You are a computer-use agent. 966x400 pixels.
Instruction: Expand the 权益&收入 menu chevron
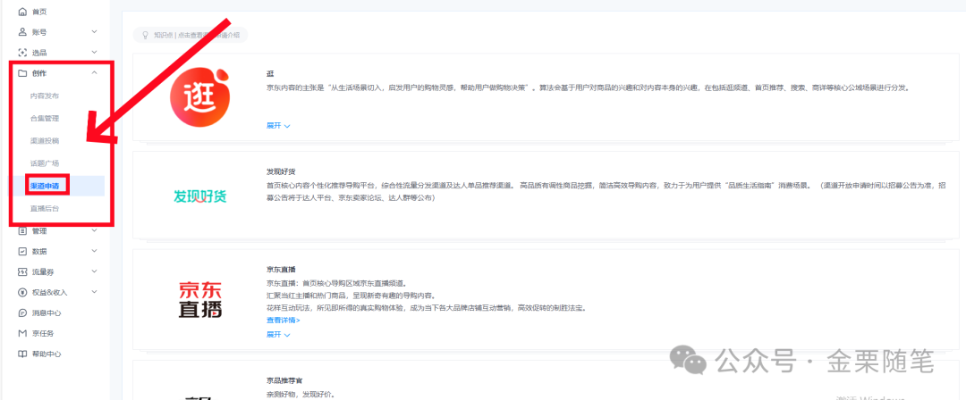click(94, 292)
